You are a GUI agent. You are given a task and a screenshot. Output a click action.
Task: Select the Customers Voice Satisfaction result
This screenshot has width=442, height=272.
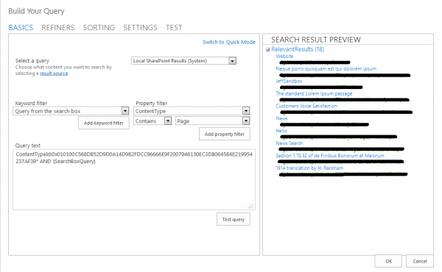tap(306, 106)
